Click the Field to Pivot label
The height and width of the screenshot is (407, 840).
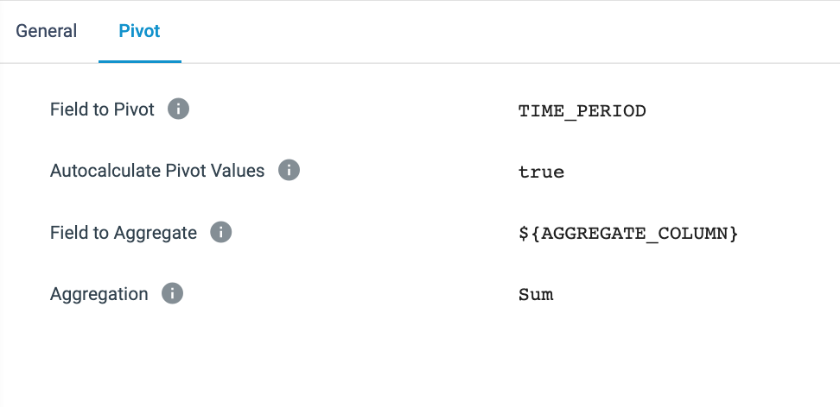102,110
